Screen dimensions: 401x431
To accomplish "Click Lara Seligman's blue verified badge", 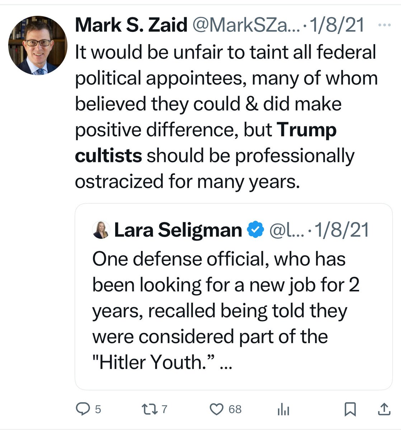I will (x=256, y=230).
